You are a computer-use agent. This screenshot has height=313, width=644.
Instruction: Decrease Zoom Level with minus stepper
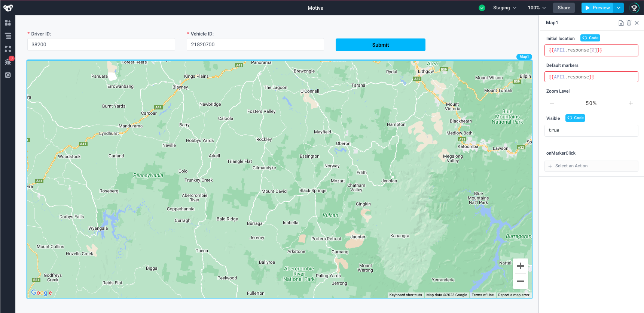tap(552, 103)
